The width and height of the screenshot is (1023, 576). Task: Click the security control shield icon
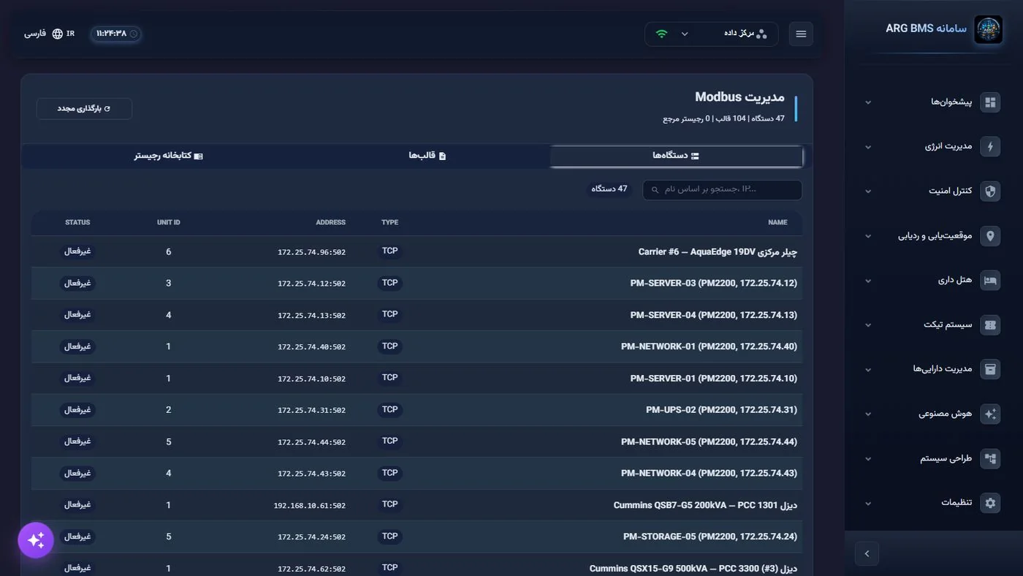coord(990,192)
